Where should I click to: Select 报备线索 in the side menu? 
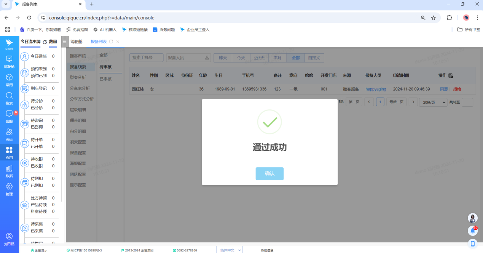78,67
